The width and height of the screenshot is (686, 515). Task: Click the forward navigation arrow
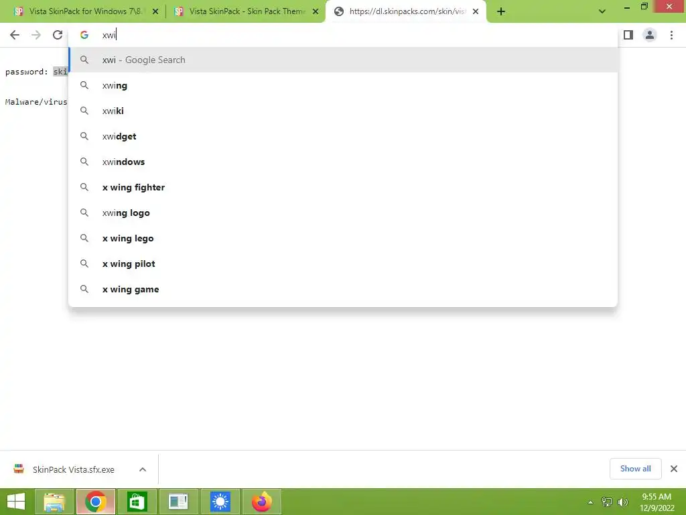pos(36,35)
